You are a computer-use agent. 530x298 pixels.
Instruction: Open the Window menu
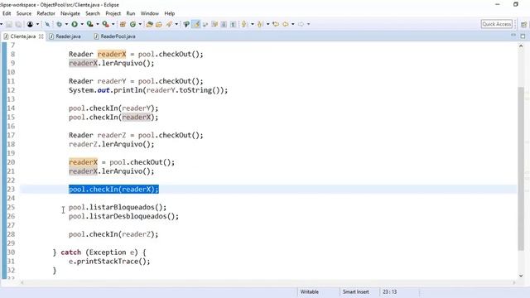tap(150, 13)
